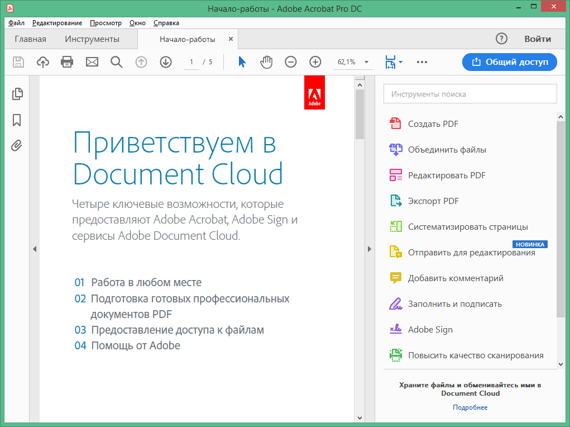The image size is (570, 427).
Task: Open the bookmarks panel
Action: tap(17, 120)
